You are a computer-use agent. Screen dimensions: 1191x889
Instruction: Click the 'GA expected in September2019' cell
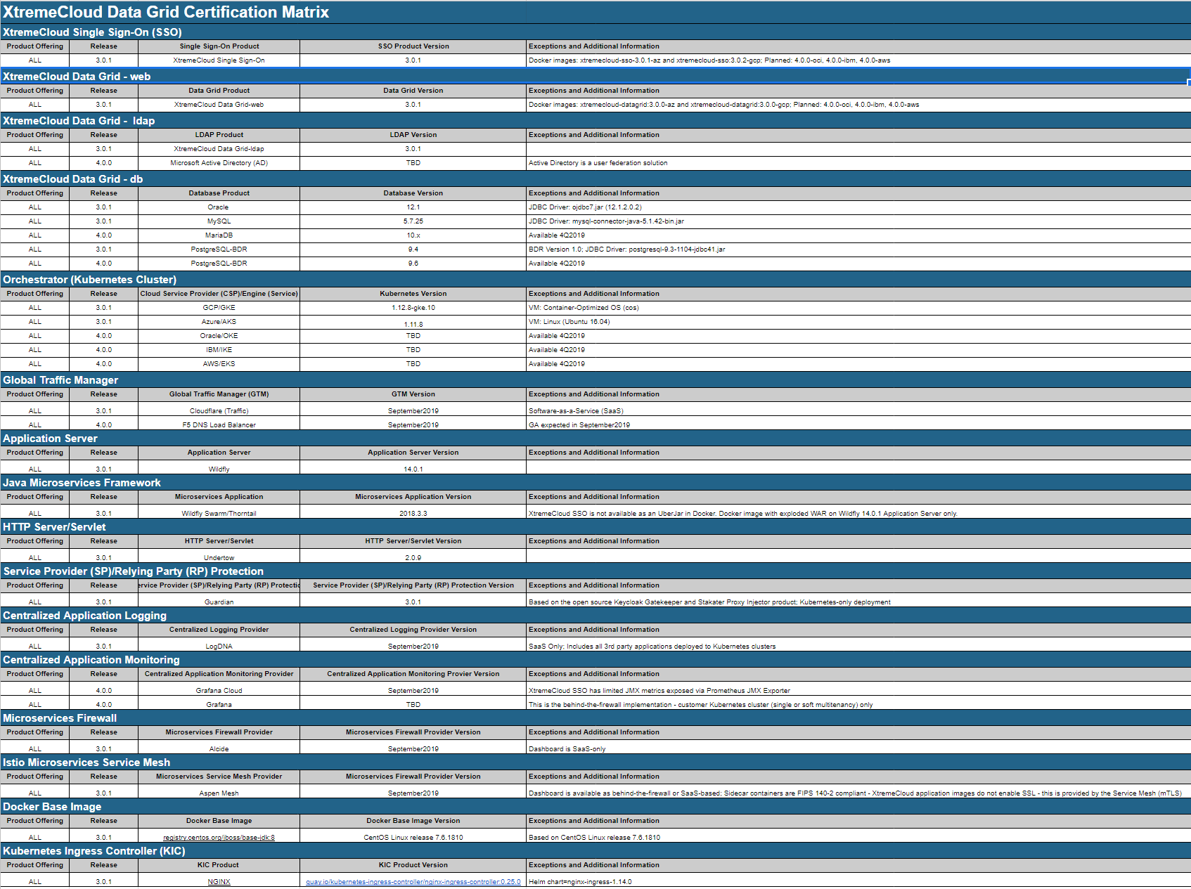(858, 424)
